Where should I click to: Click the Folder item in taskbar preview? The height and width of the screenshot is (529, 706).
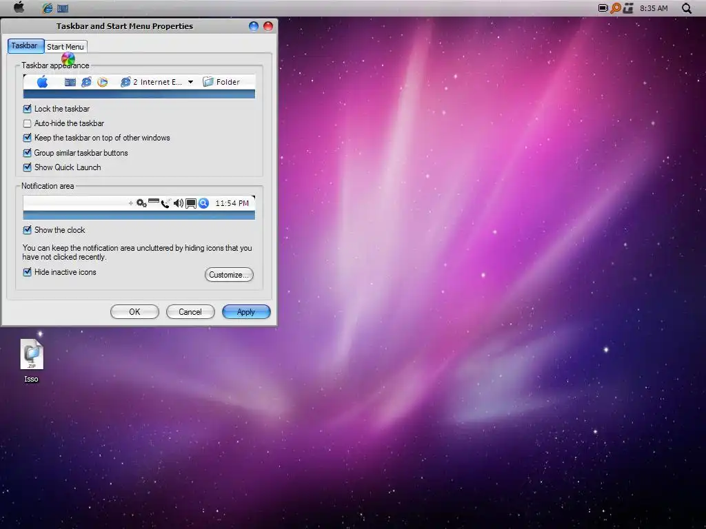(x=221, y=82)
